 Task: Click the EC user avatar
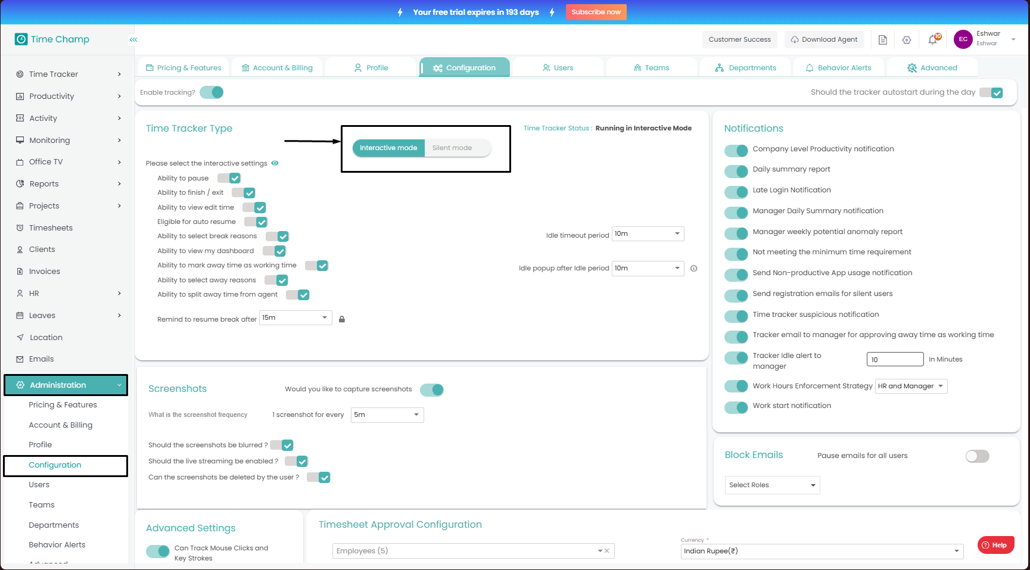pyautogui.click(x=963, y=39)
